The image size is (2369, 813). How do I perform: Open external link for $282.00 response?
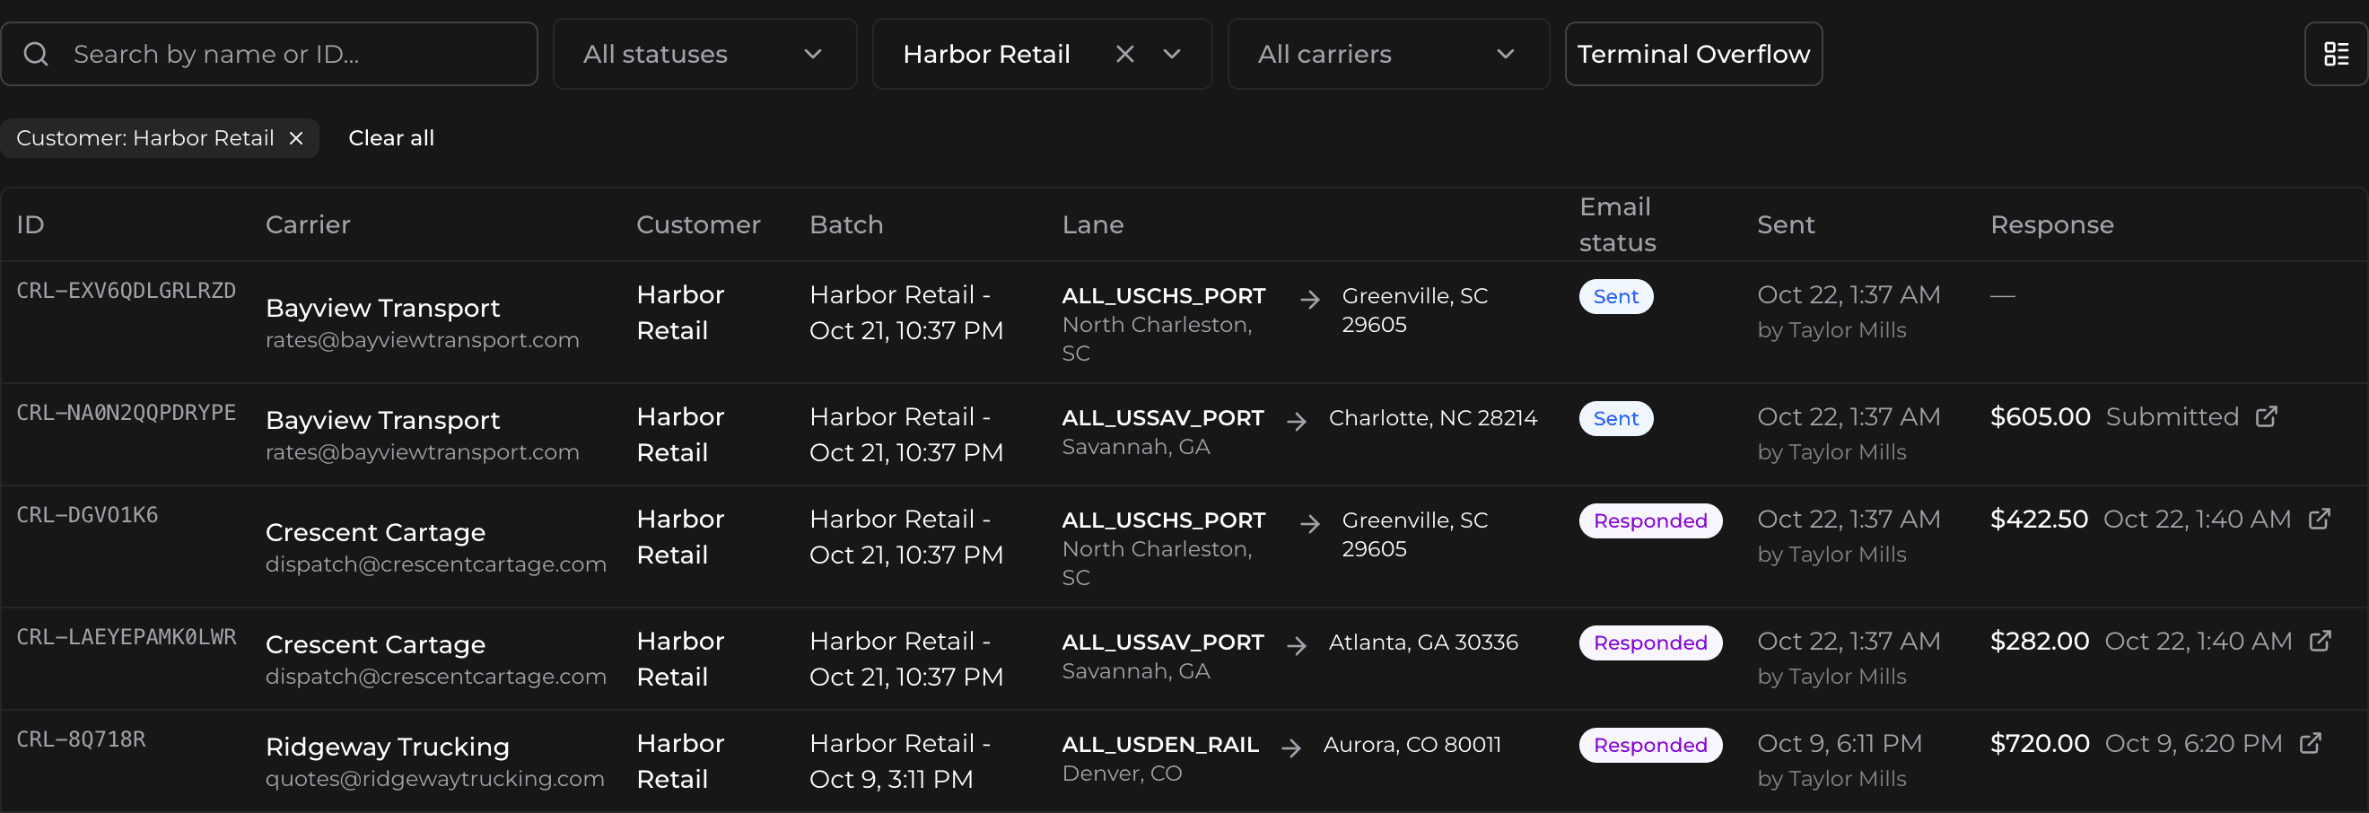(x=2321, y=641)
